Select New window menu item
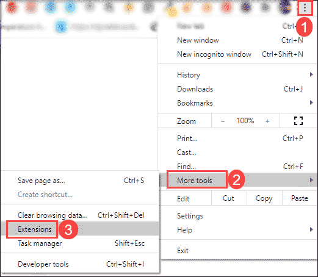 237,40
